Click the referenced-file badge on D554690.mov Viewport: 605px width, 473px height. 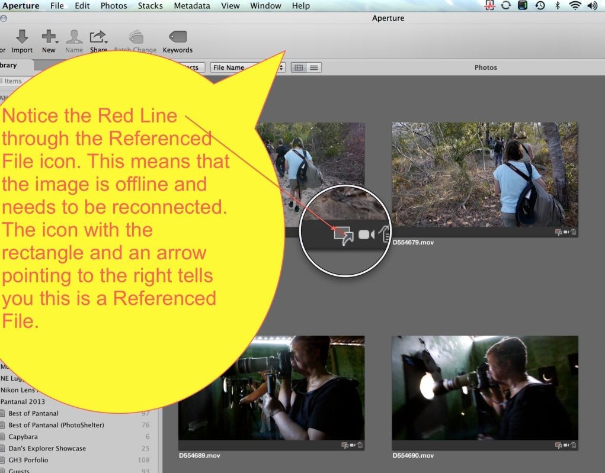coord(558,445)
